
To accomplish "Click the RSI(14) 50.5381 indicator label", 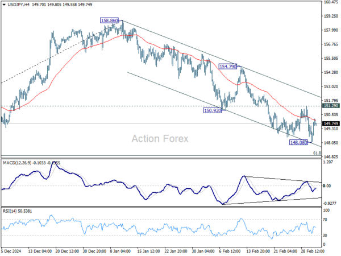I will [18, 211].
